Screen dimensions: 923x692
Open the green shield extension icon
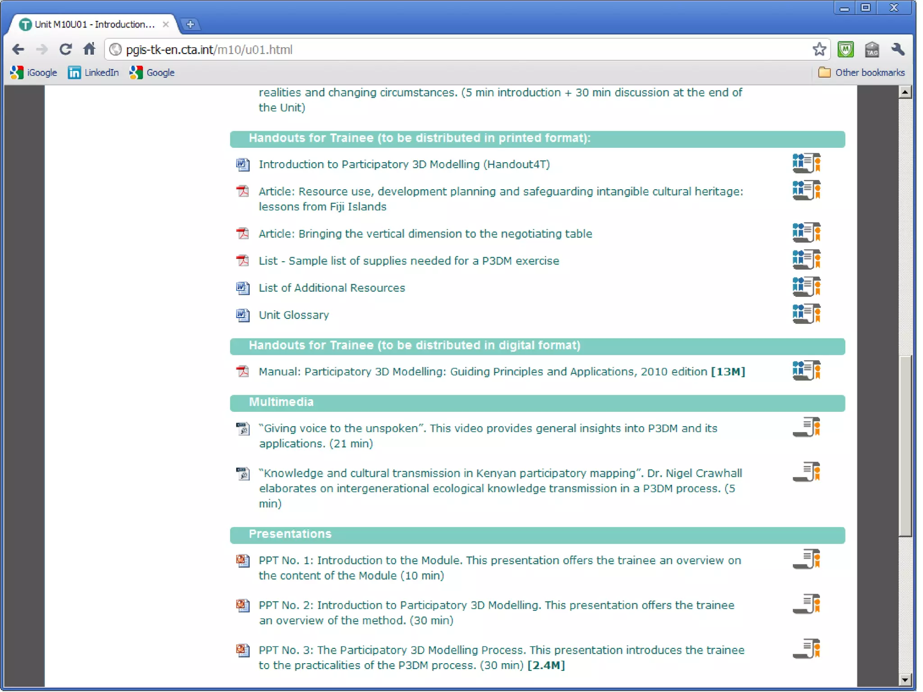coord(845,49)
